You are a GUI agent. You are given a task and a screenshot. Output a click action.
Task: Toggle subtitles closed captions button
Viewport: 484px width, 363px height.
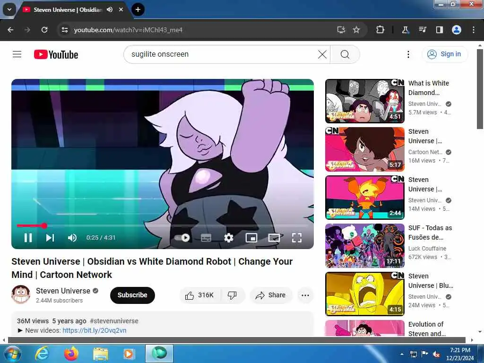pyautogui.click(x=206, y=238)
